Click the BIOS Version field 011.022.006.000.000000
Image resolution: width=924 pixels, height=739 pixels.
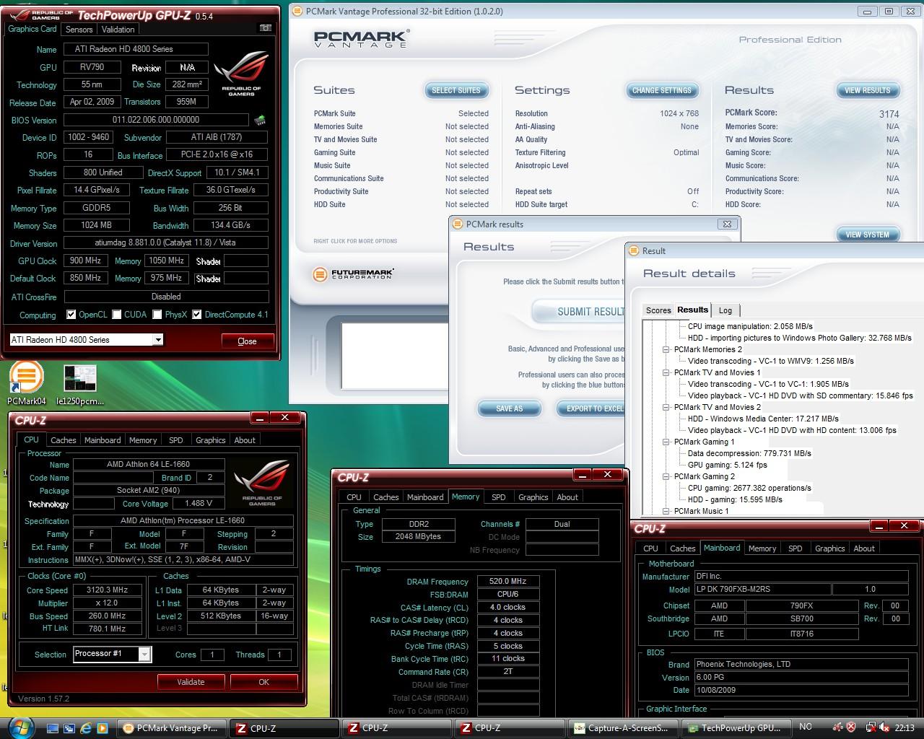[156, 120]
